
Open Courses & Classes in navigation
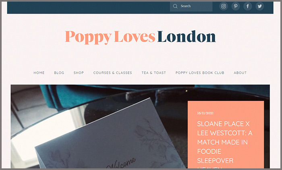click(x=112, y=73)
